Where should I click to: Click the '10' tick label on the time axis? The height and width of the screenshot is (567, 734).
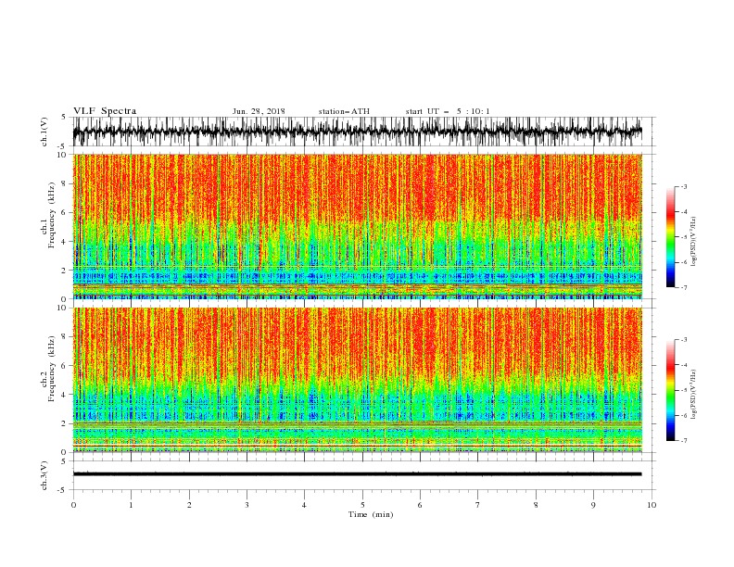[652, 505]
